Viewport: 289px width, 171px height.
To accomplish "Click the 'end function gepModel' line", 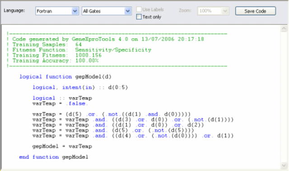I will pos(54,157).
